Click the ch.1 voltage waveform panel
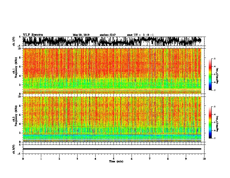This screenshot has height=178, width=230. point(113,41)
